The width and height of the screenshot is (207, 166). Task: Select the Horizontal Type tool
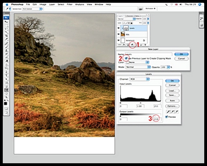[6, 75]
